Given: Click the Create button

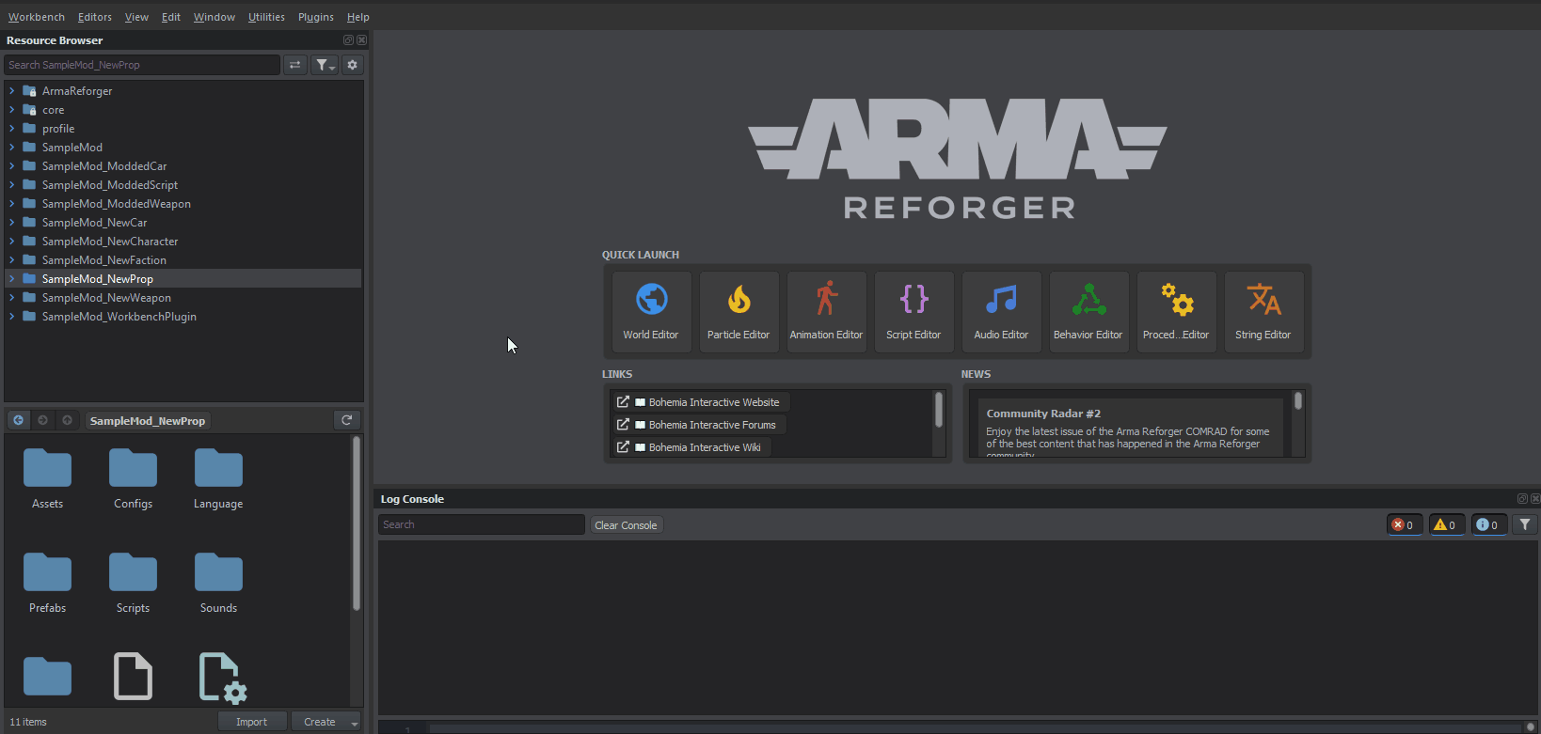Looking at the screenshot, I should 320,722.
